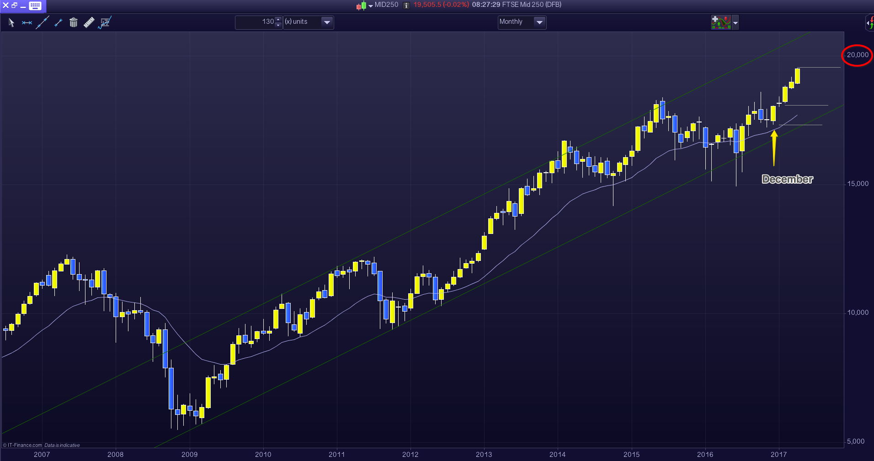Click the circled 20,000 price axis label

[x=857, y=55]
